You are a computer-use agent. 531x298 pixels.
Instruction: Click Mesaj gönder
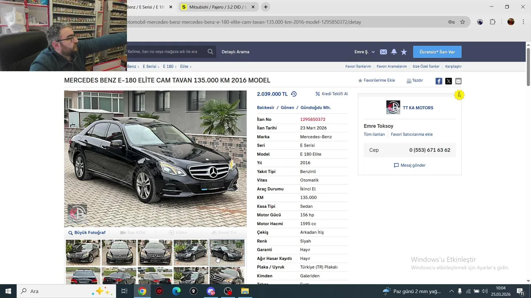tap(409, 165)
